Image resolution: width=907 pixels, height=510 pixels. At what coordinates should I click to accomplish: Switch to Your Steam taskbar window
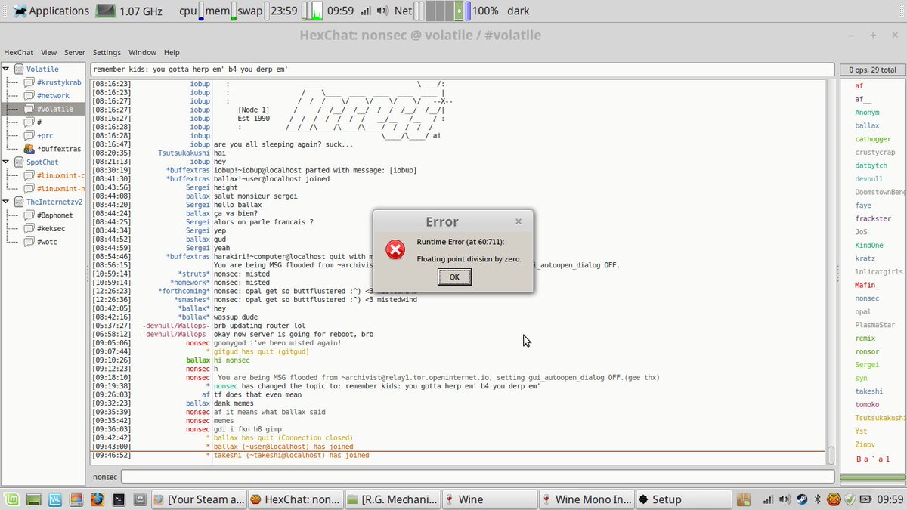199,499
